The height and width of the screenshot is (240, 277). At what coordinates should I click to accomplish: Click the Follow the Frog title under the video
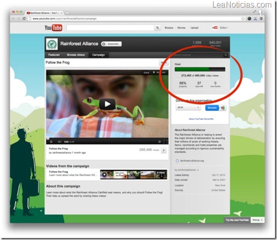click(x=58, y=148)
